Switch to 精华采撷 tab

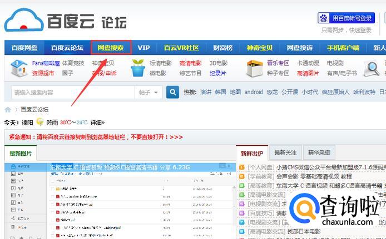[x=319, y=152]
